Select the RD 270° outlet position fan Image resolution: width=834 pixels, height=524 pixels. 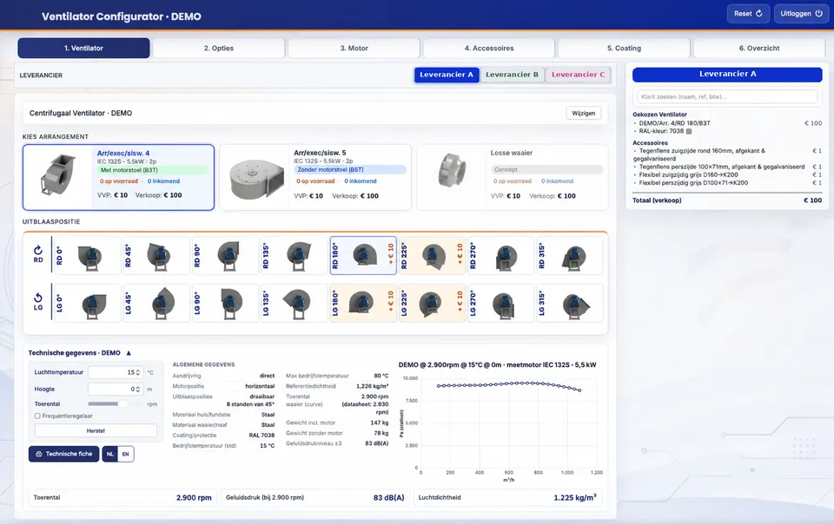501,255
